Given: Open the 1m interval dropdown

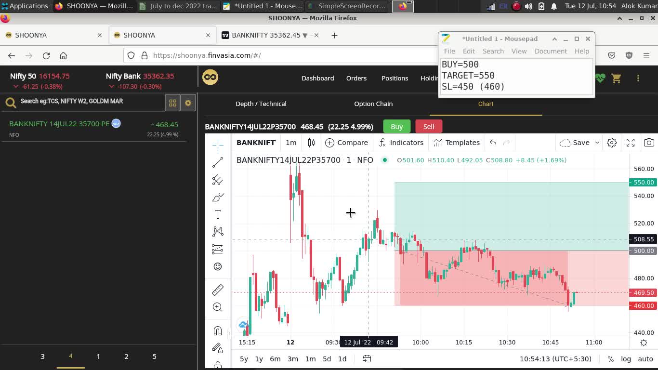Looking at the screenshot, I should (x=291, y=143).
